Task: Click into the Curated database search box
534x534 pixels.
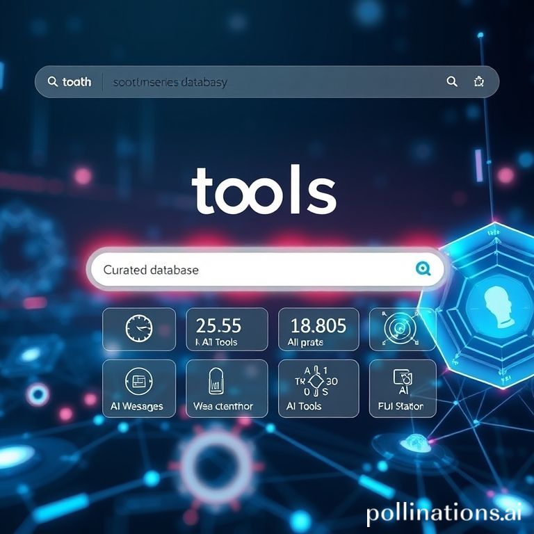Action: point(257,270)
